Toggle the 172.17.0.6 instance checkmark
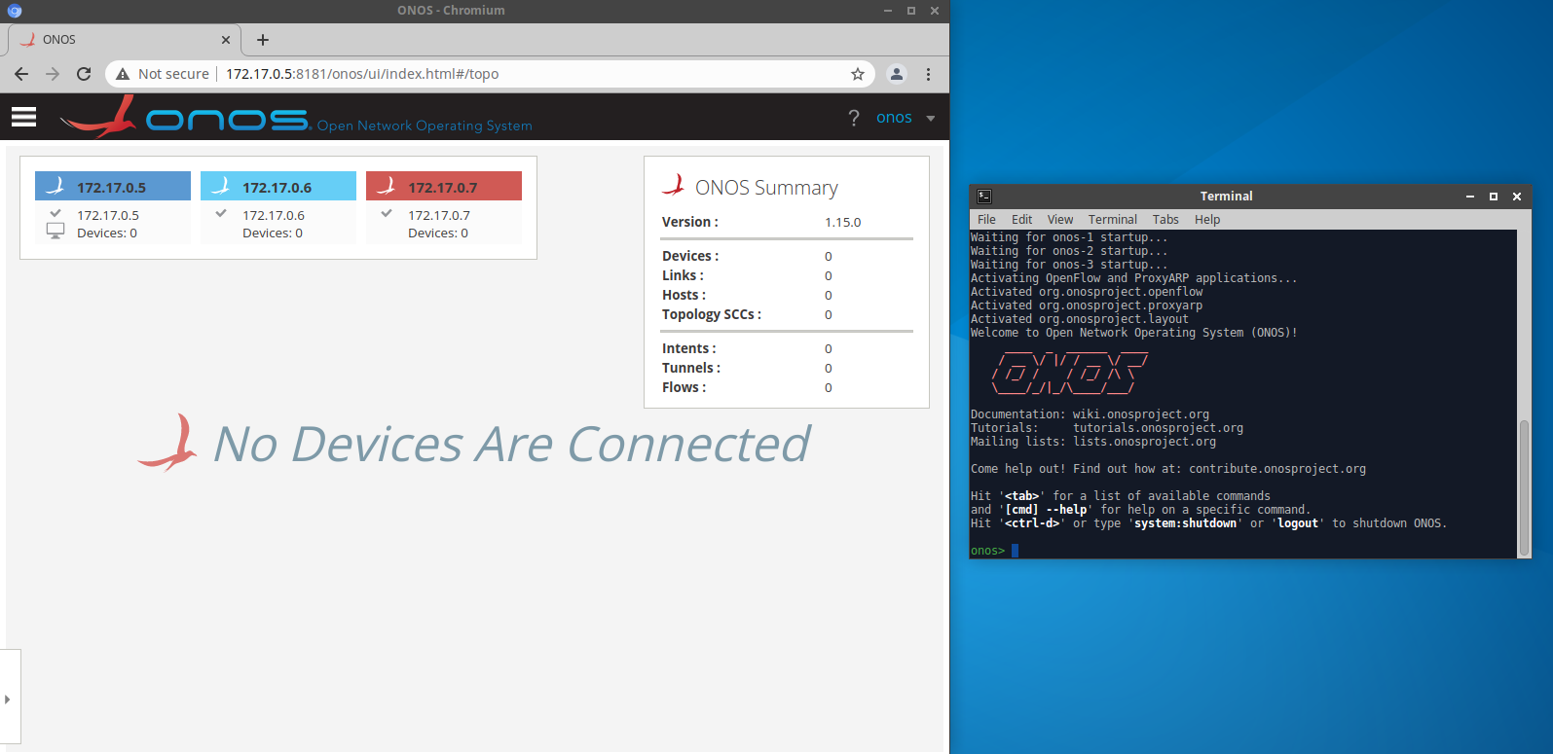 pyautogui.click(x=221, y=213)
